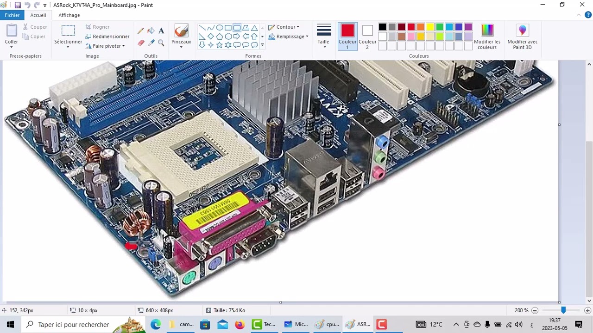The image size is (593, 333).
Task: Select the Fill with color bucket tool
Action: (151, 31)
